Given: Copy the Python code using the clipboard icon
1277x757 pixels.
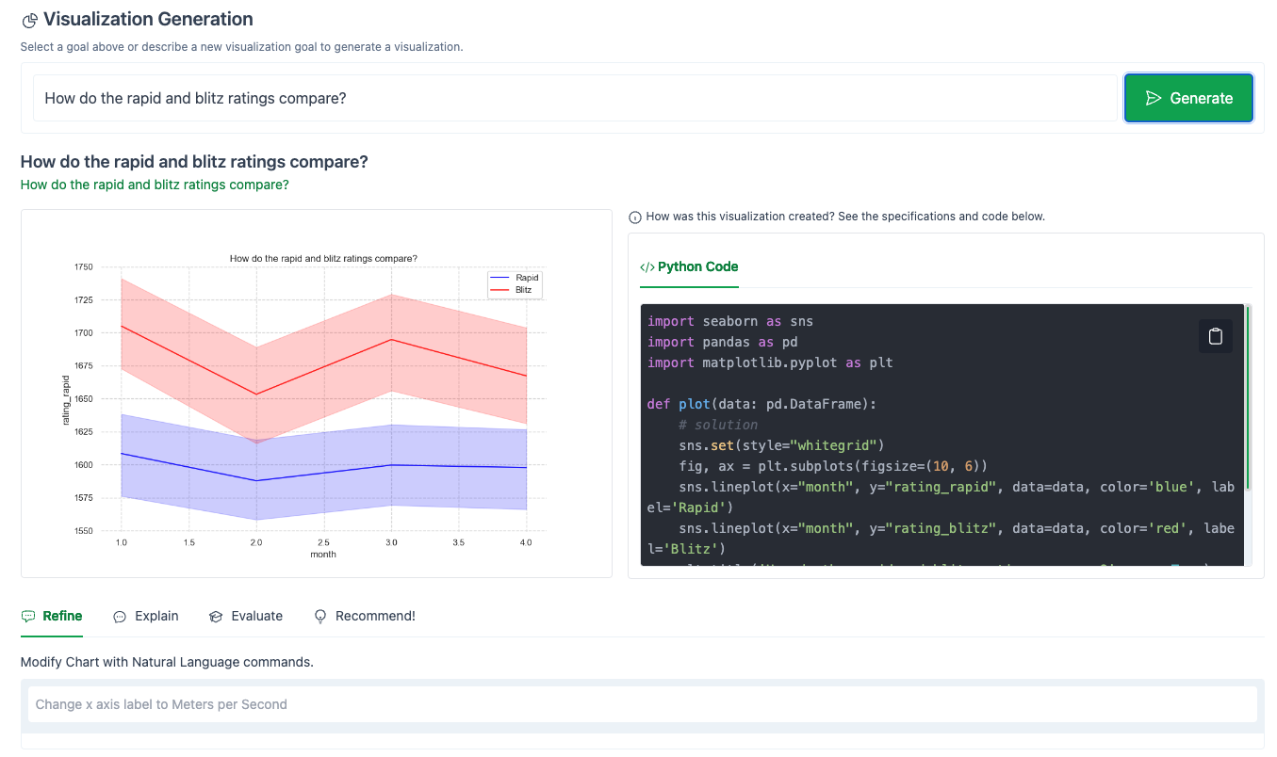Looking at the screenshot, I should click(x=1215, y=335).
